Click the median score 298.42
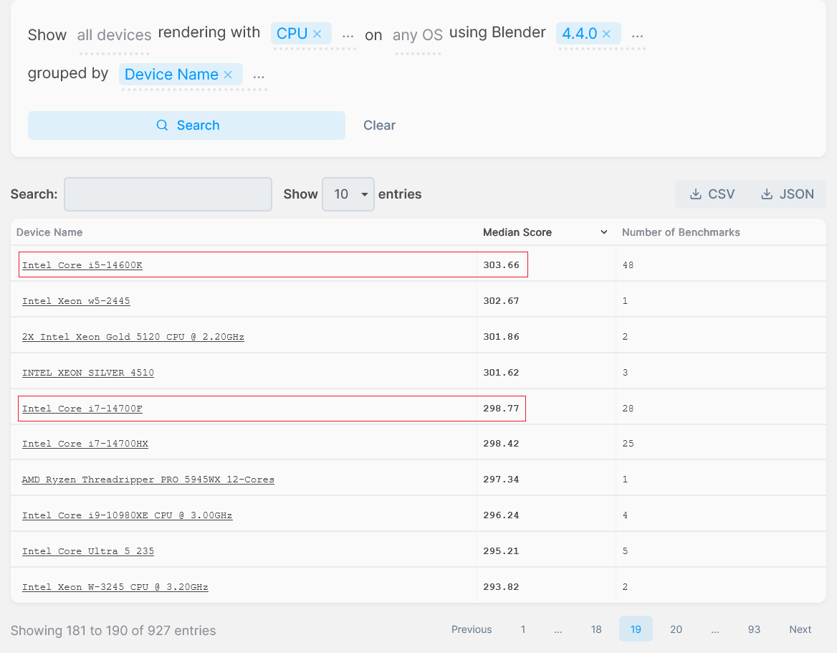This screenshot has height=653, width=837. click(x=501, y=443)
